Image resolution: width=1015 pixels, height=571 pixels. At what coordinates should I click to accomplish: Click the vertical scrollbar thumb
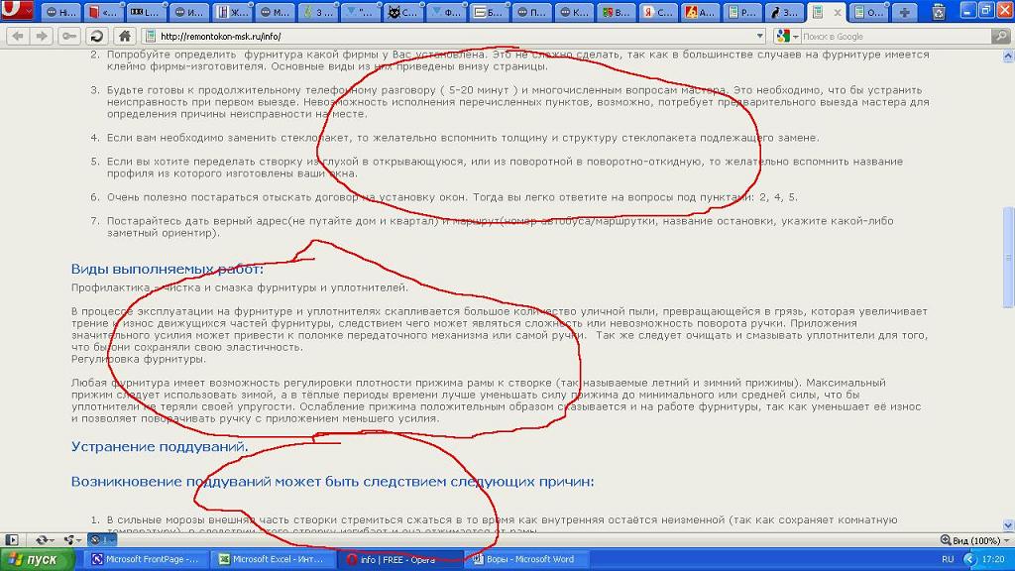point(1008,258)
